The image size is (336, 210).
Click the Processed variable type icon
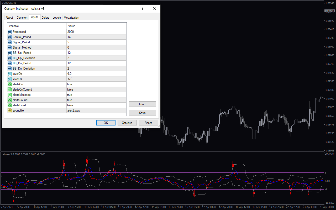tap(10, 32)
